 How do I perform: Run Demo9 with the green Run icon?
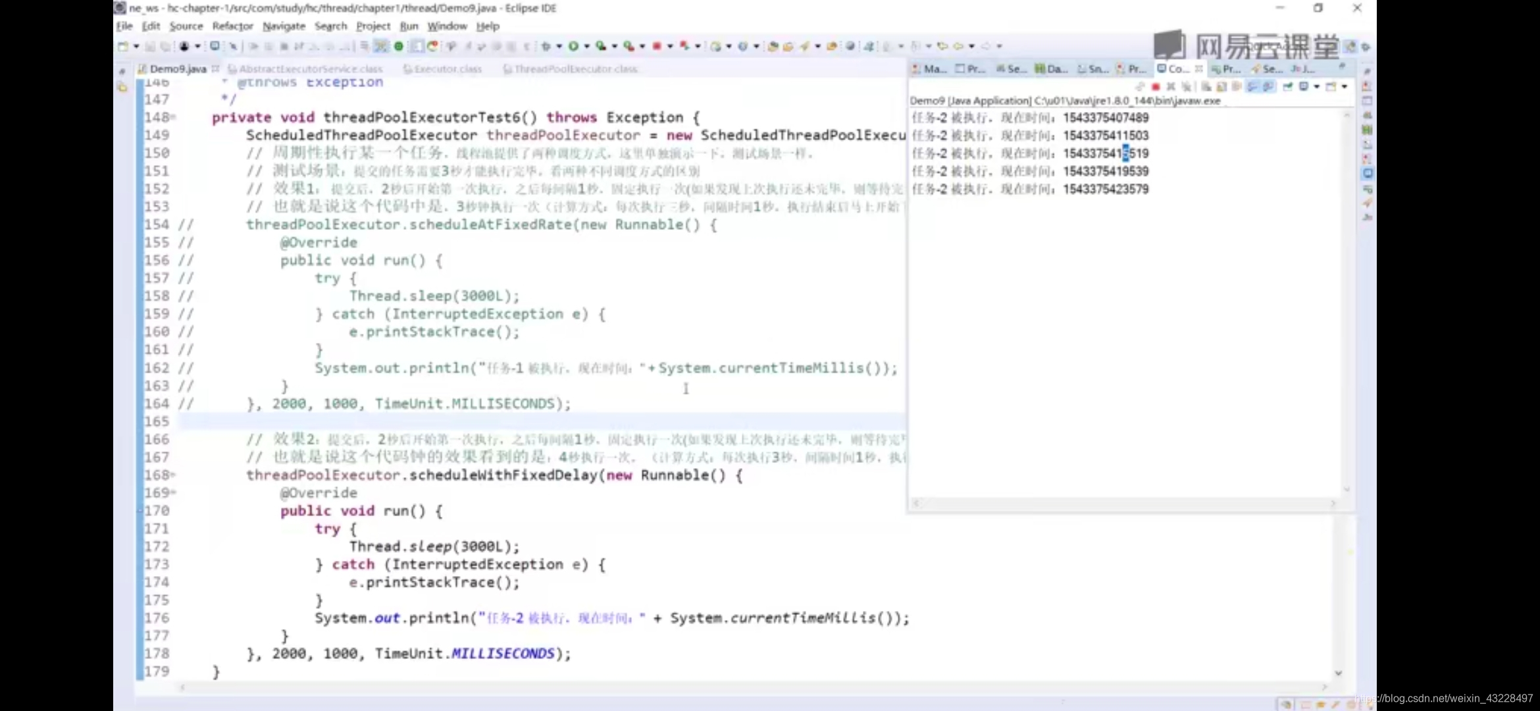574,46
